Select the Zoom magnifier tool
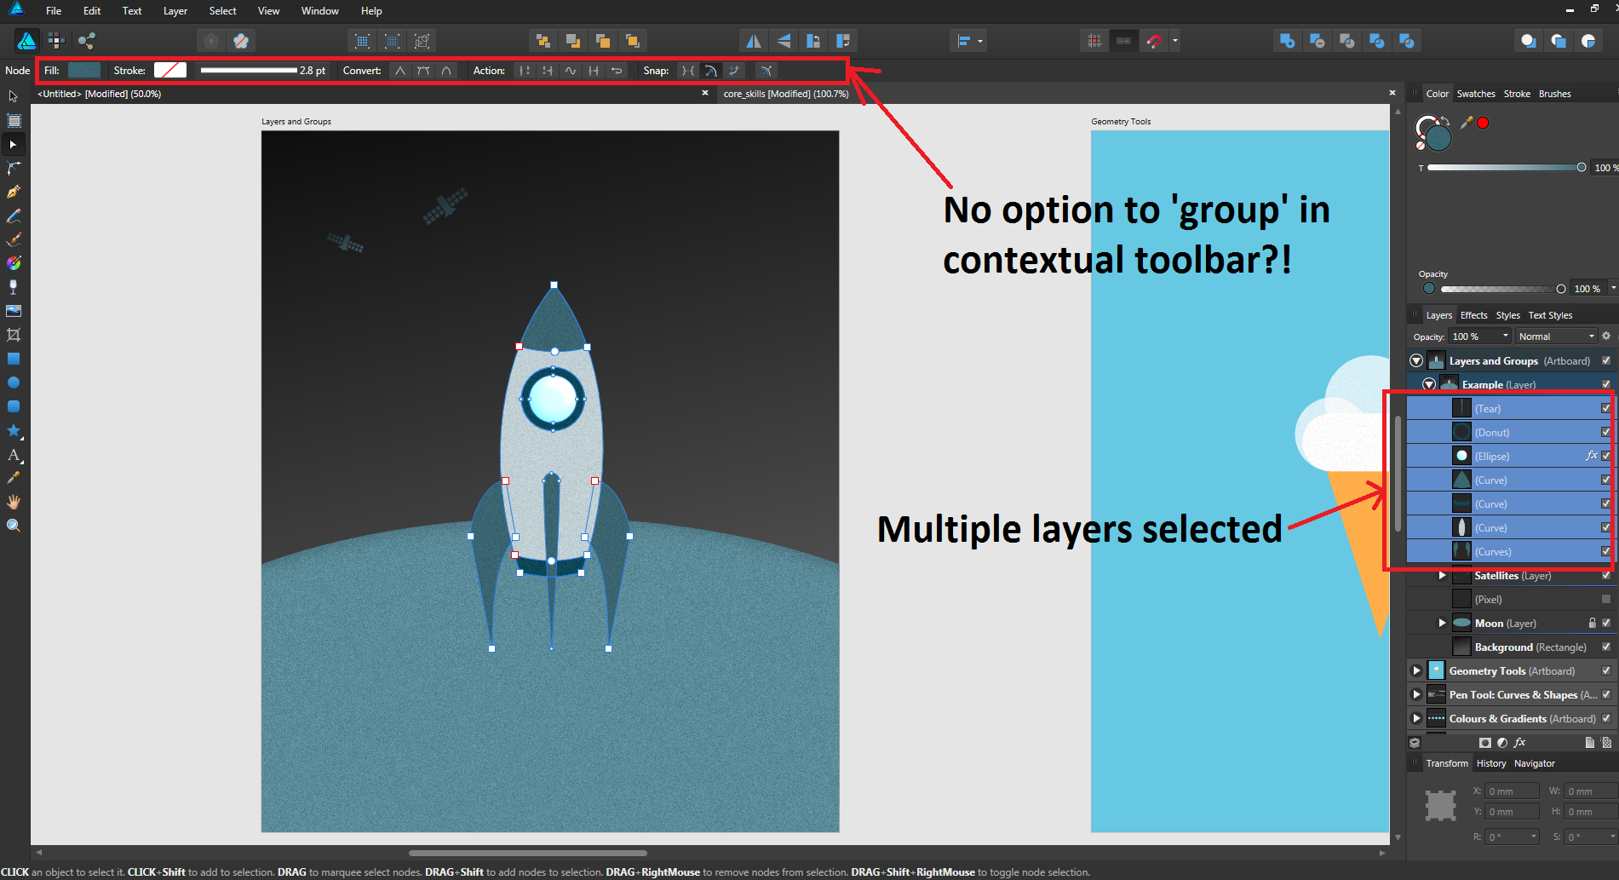The width and height of the screenshot is (1619, 880). (13, 526)
